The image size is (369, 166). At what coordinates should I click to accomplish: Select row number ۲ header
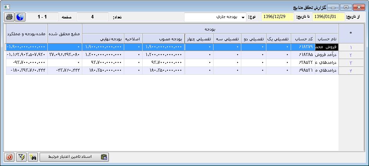tap(351, 55)
